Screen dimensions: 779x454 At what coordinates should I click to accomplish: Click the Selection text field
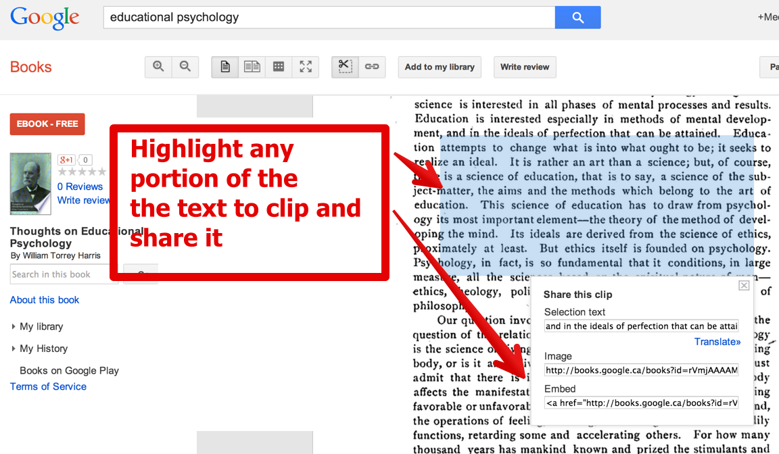click(x=641, y=326)
